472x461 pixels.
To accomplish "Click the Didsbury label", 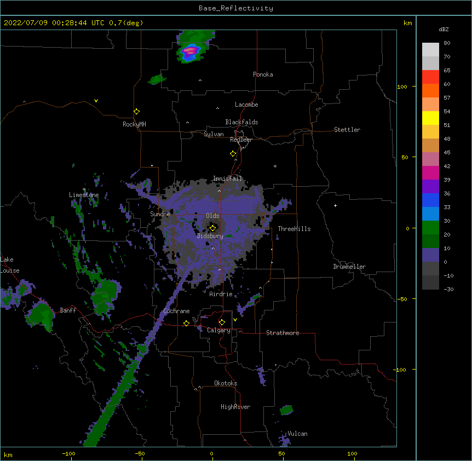I will [210, 236].
